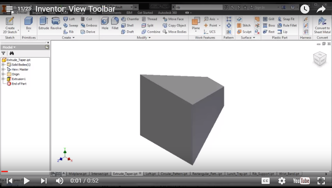Expand the Origin folder node
The height and width of the screenshot is (188, 332).
pos(3,74)
